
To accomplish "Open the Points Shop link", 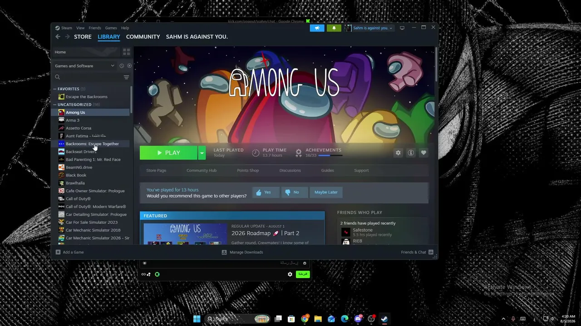I will click(x=248, y=170).
